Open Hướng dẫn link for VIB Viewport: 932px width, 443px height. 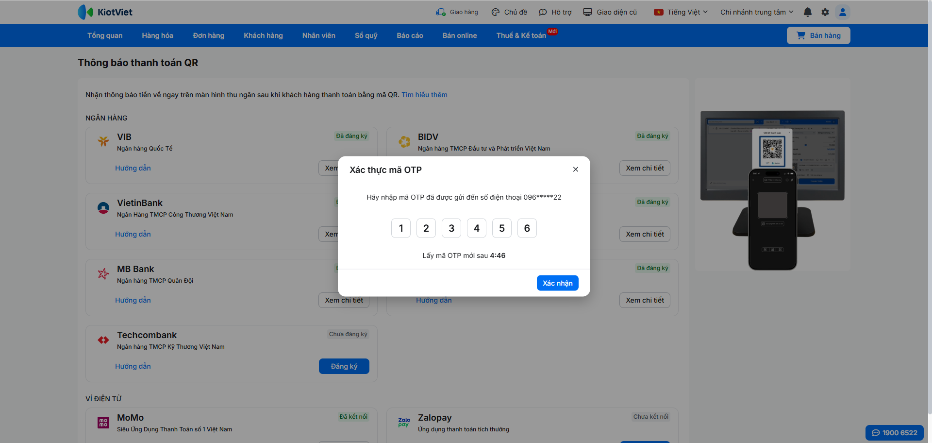point(133,168)
